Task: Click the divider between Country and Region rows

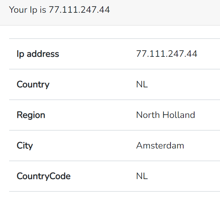Action: click(114, 100)
